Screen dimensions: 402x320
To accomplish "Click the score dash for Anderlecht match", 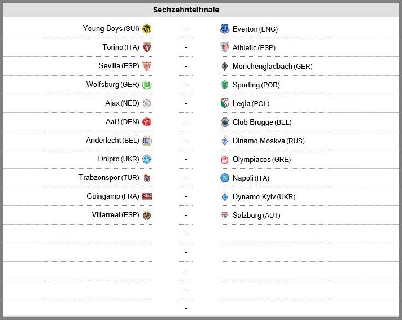I will (186, 141).
